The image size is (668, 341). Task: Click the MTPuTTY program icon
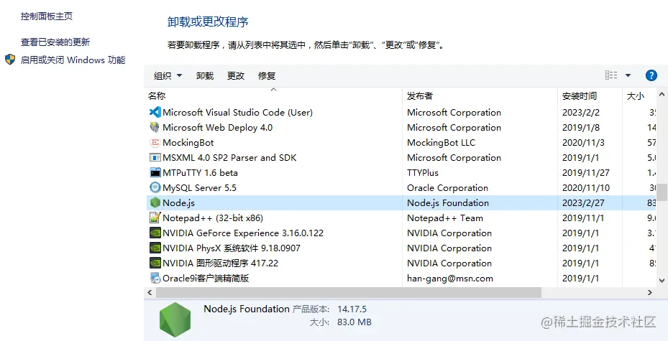click(x=155, y=172)
